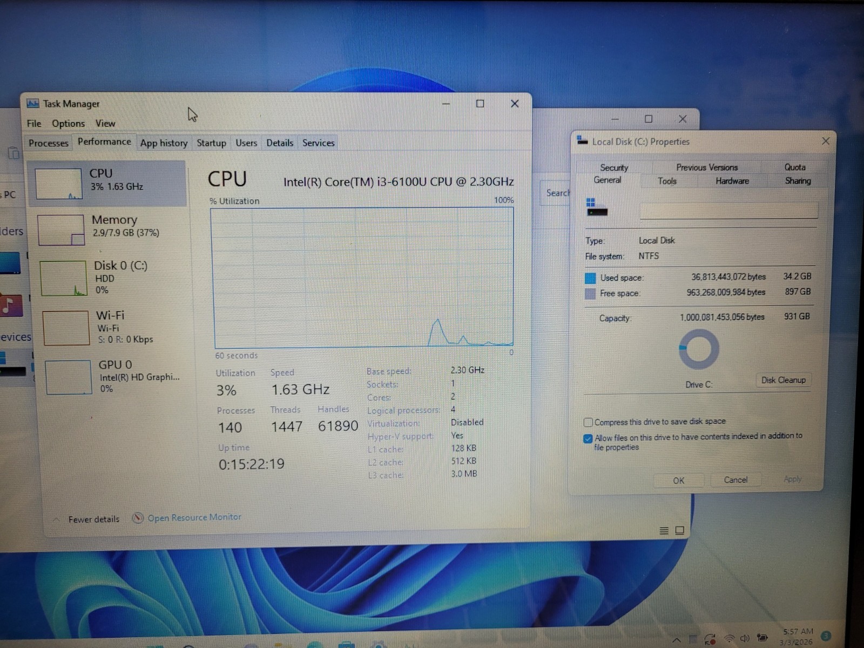This screenshot has height=648, width=864.
Task: Switch to the App history tab
Action: click(164, 143)
